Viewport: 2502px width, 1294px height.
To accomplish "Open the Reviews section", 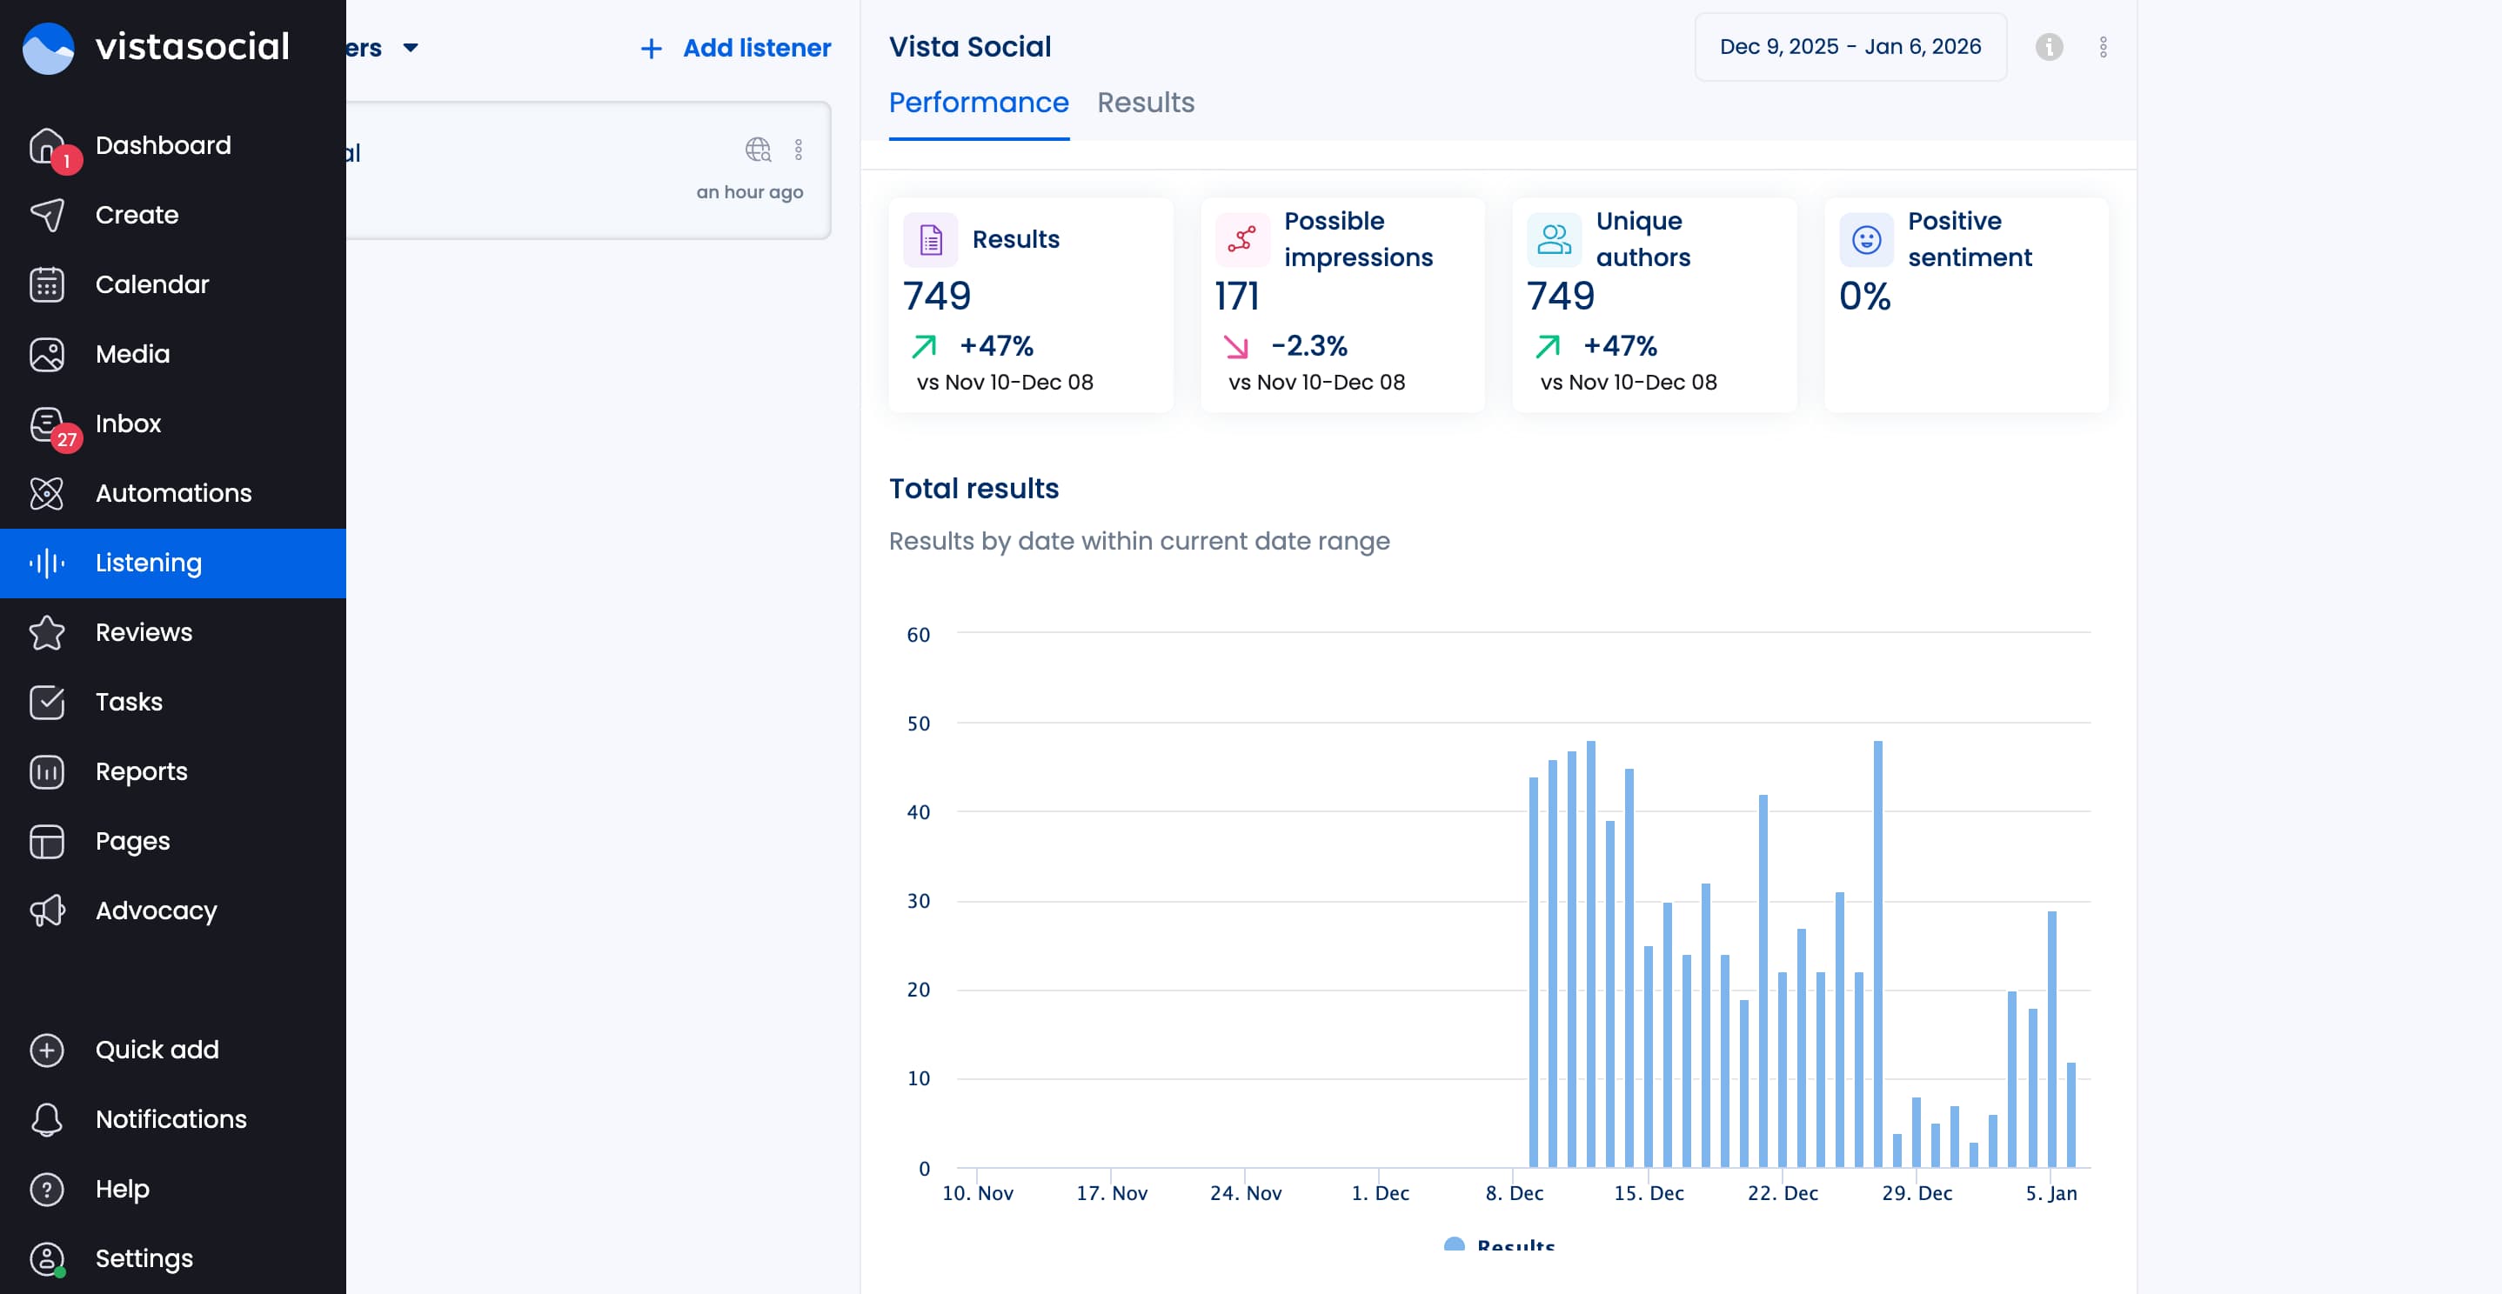I will [144, 632].
